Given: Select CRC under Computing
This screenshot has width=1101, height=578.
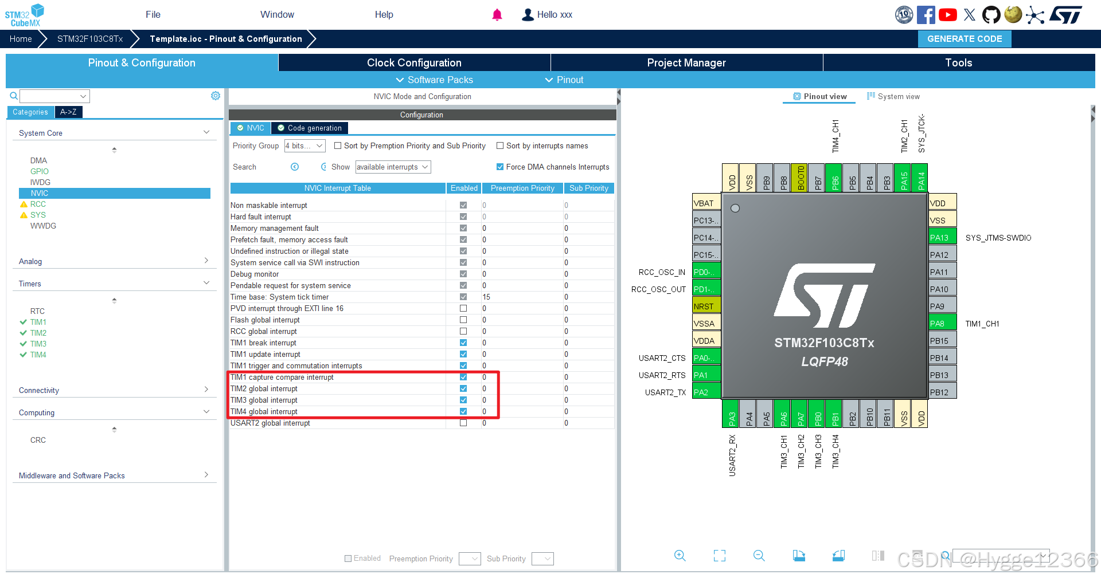Looking at the screenshot, I should [38, 440].
